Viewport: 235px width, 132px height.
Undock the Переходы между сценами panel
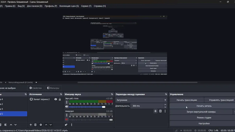coord(166,94)
